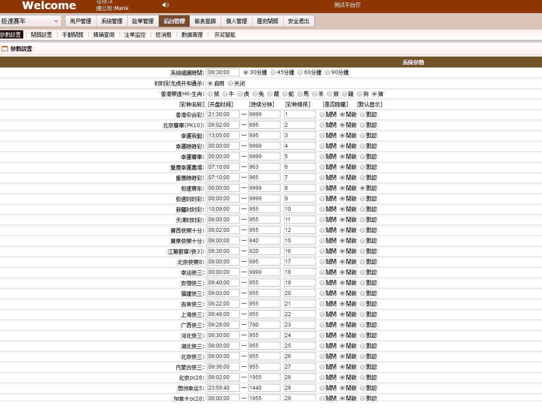Pick the 龍 zodiac radio button
The width and height of the screenshot is (542, 408).
click(x=270, y=94)
